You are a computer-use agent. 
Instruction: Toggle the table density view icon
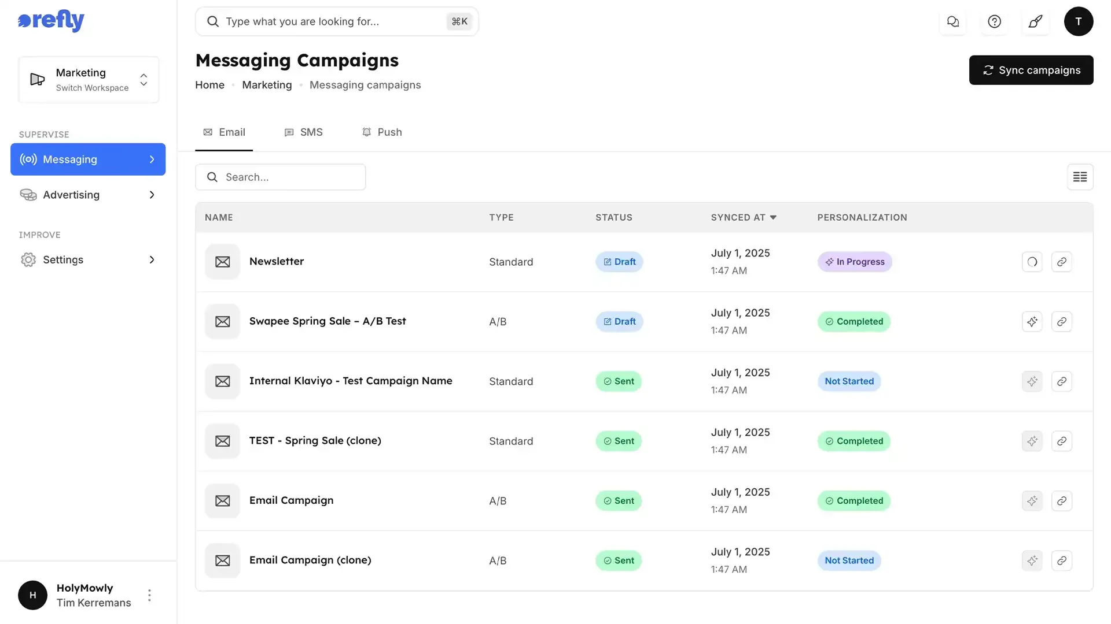[x=1080, y=177]
